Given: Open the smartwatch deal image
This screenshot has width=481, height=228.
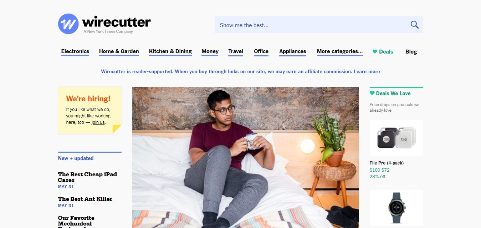Looking at the screenshot, I should tap(396, 208).
